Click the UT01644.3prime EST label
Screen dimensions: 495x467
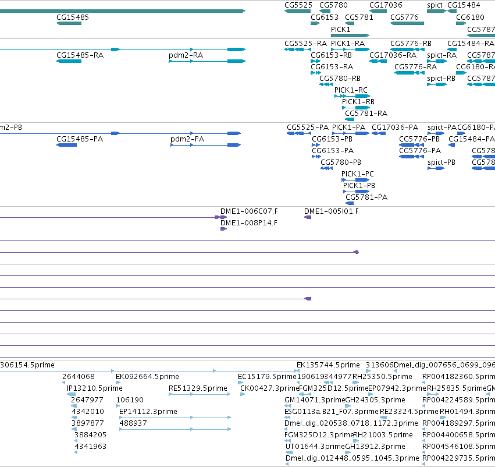click(315, 447)
